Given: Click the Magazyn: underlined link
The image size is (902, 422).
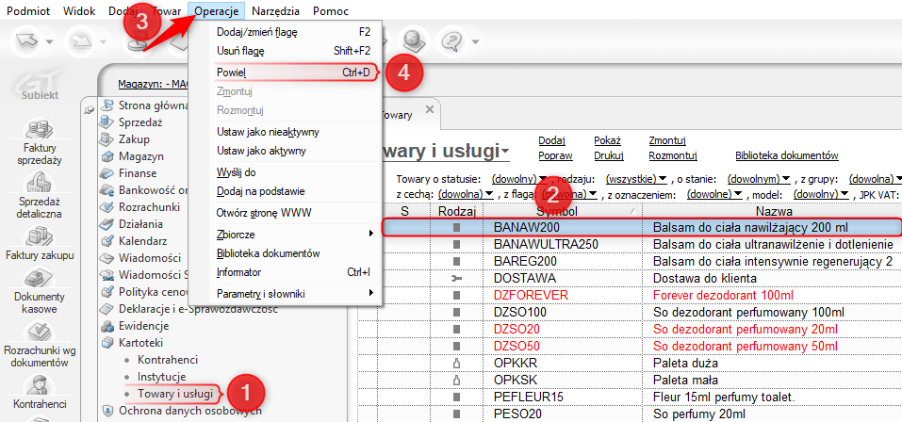Looking at the screenshot, I should click(153, 85).
